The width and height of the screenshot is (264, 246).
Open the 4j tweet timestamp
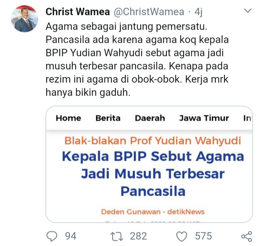click(198, 12)
